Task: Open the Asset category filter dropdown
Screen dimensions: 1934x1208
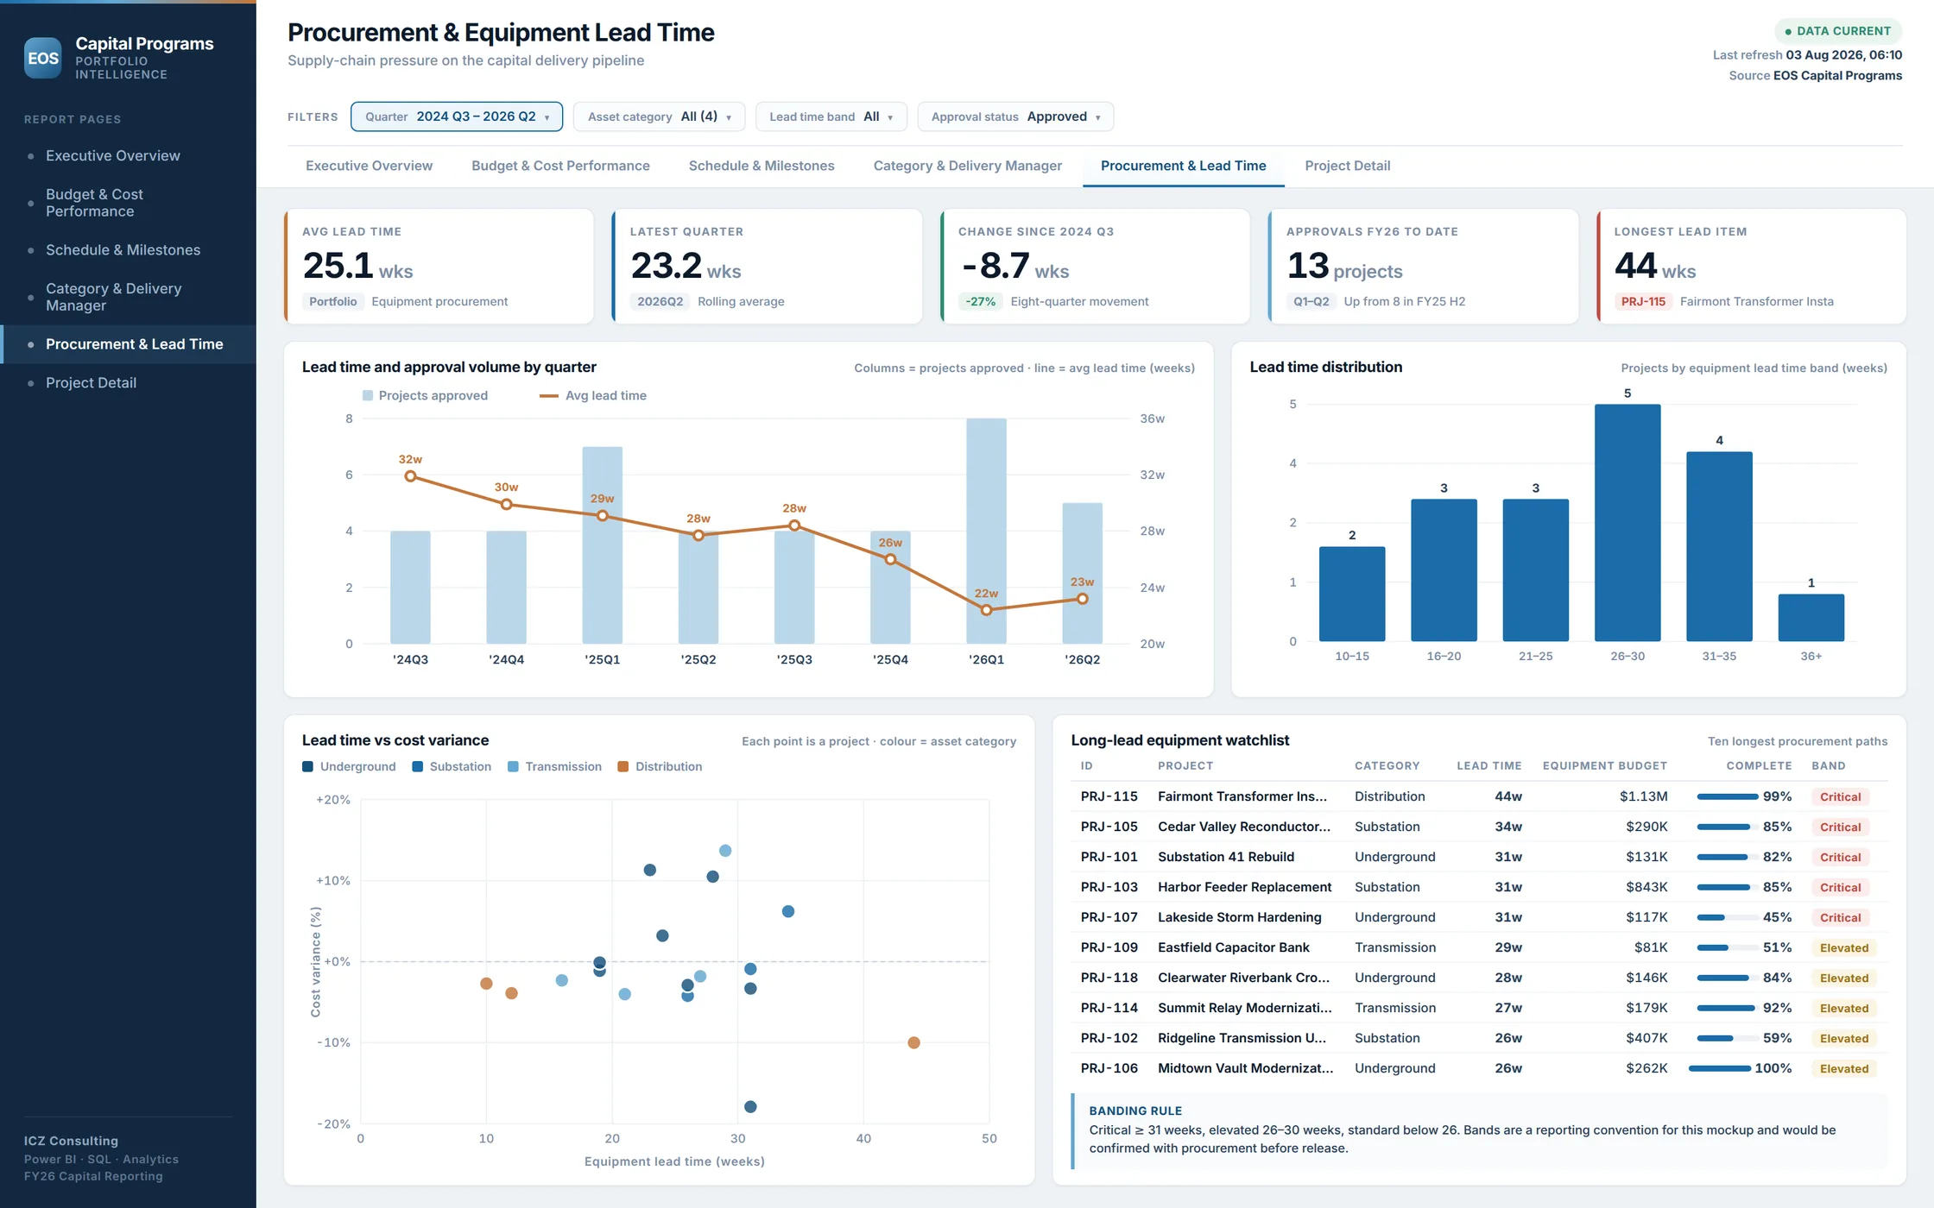Action: click(659, 116)
